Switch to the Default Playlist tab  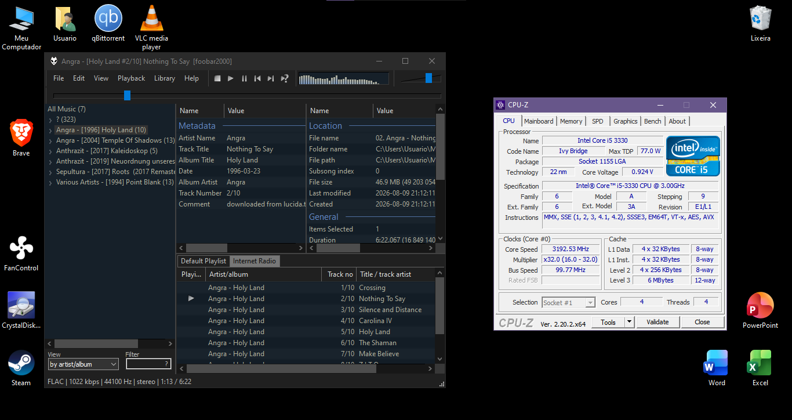point(204,261)
